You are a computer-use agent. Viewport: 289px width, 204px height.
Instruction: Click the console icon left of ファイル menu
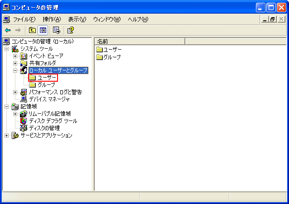click(x=6, y=19)
